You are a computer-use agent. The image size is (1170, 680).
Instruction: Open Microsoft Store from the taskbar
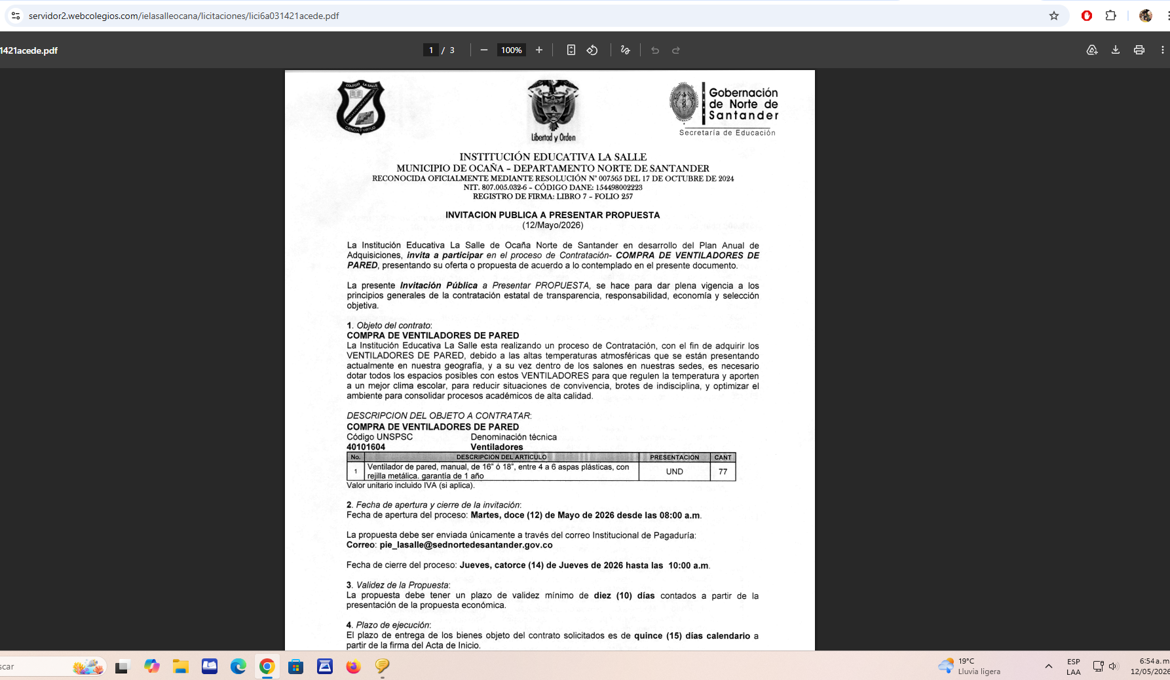[296, 667]
